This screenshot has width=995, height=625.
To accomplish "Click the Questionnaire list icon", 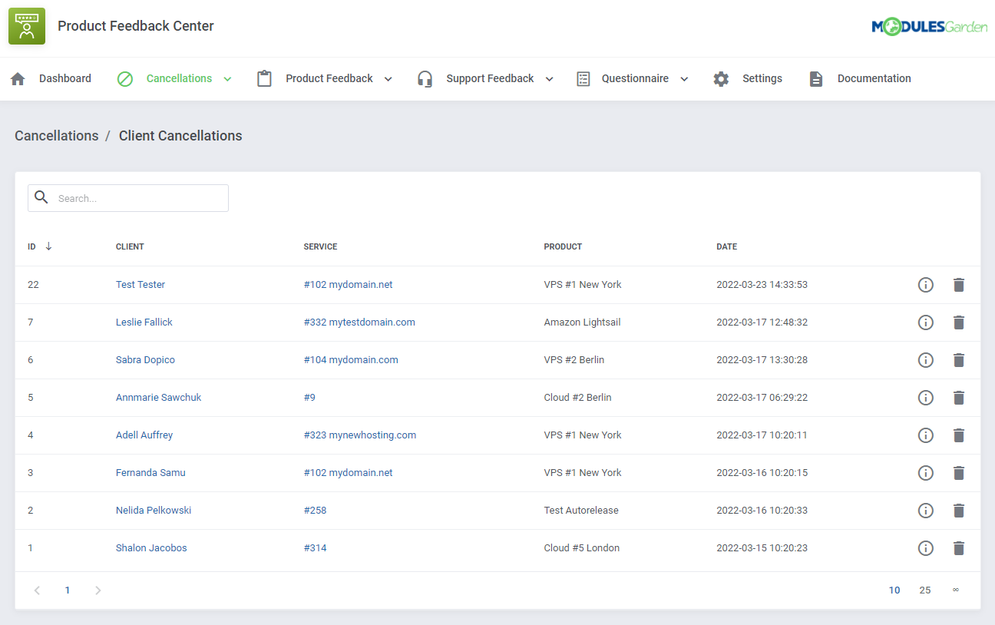I will (x=583, y=78).
